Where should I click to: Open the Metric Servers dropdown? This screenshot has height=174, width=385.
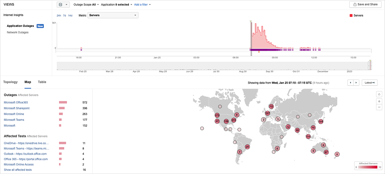113,15
